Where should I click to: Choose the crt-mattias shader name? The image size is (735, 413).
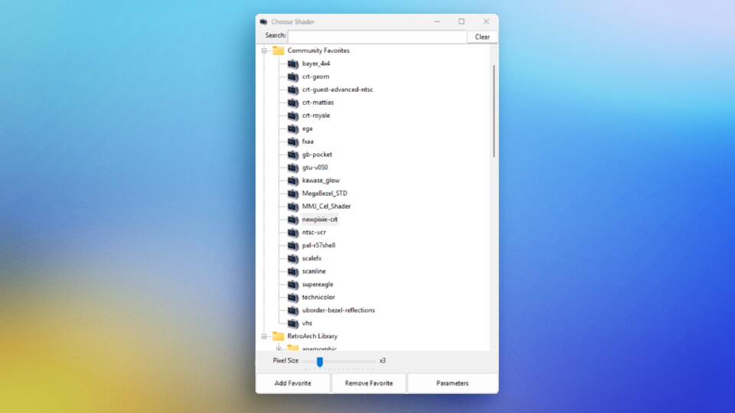click(318, 102)
